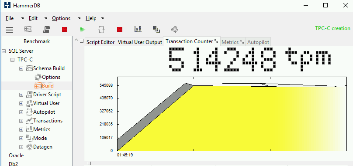Open the hamburger menu icon in toolbar
This screenshot has height=166, width=353.
[x=10, y=30]
